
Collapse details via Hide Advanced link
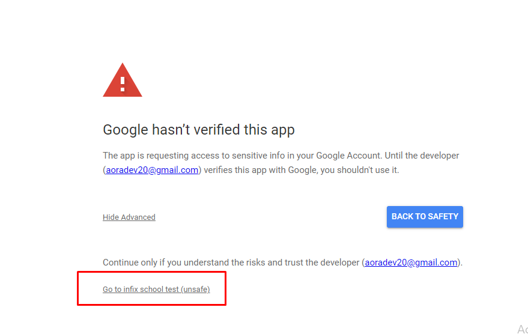tap(129, 217)
